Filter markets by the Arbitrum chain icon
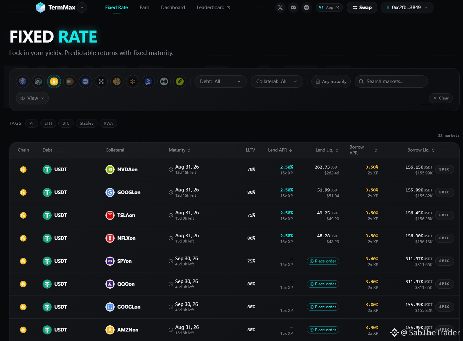This screenshot has height=341, width=463. [x=38, y=81]
